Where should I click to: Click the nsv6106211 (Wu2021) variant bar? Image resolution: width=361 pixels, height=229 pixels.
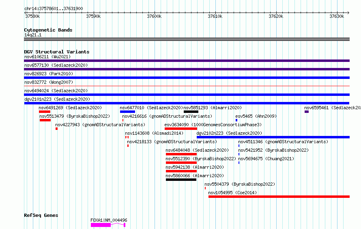(187, 61)
